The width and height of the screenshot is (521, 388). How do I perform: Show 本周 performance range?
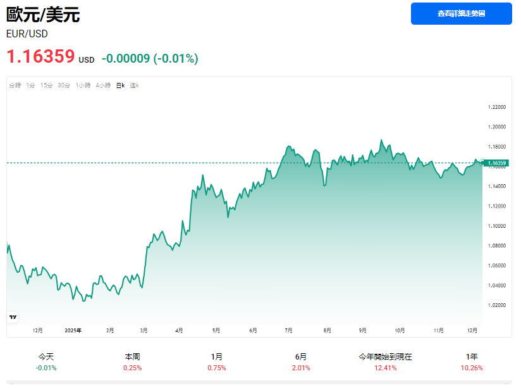[x=132, y=362]
